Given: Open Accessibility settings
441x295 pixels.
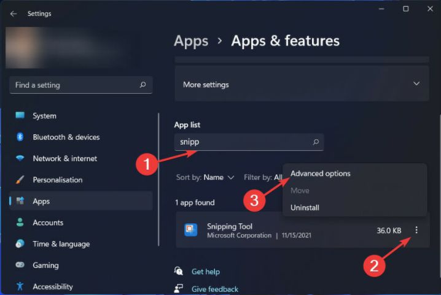Looking at the screenshot, I should (80, 286).
